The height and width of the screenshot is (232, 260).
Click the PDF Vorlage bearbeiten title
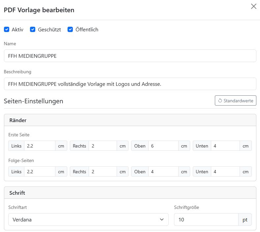39,10
